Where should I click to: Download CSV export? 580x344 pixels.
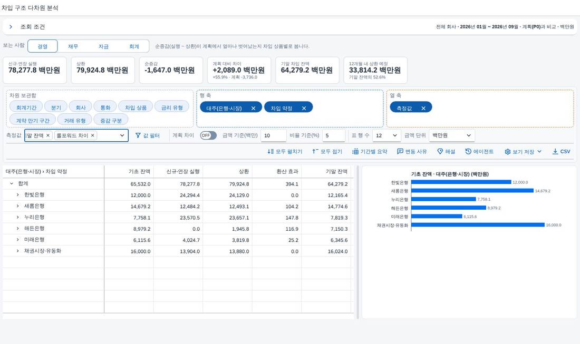pyautogui.click(x=561, y=152)
